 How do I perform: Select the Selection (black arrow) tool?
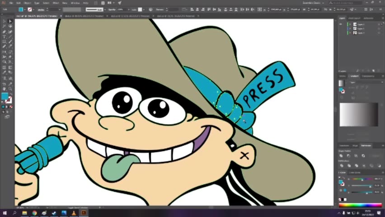point(4,21)
